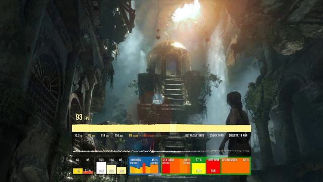Click the GPU MEMORY usage panel
Image resolution: width=323 pixels, height=182 pixels.
pos(236,166)
